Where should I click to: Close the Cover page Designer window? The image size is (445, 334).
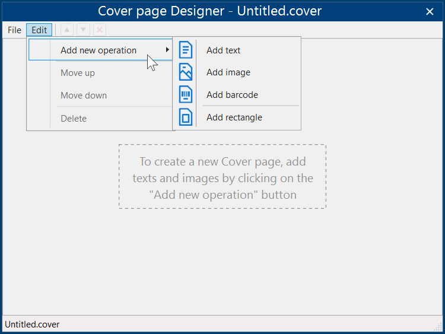430,11
